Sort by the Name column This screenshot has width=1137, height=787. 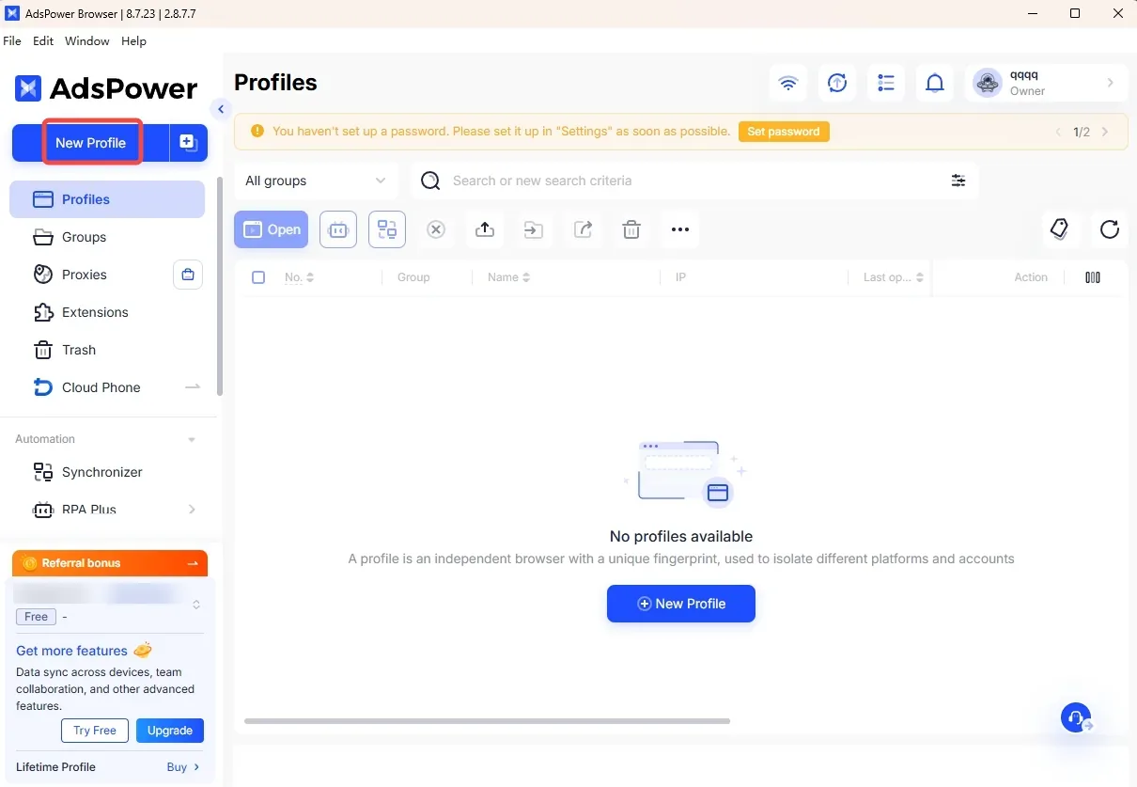pos(509,277)
